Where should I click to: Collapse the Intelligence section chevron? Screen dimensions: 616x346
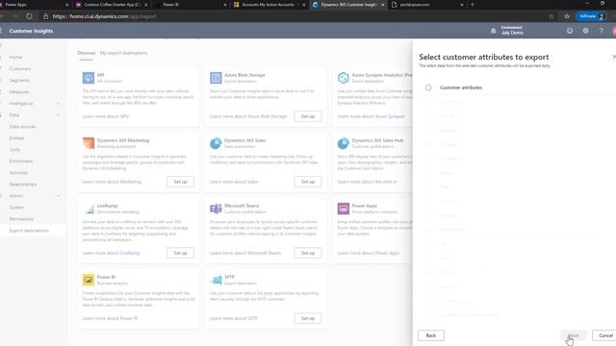click(58, 104)
